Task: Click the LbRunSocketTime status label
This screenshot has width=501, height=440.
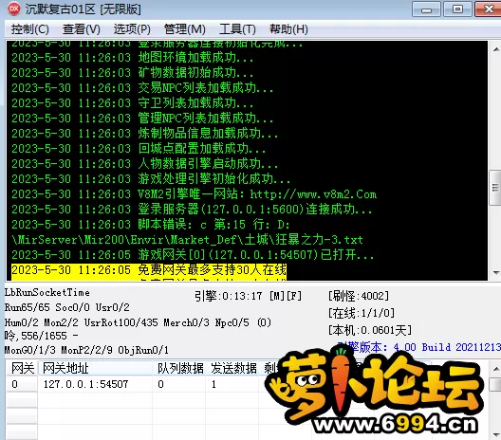Action: (x=47, y=292)
